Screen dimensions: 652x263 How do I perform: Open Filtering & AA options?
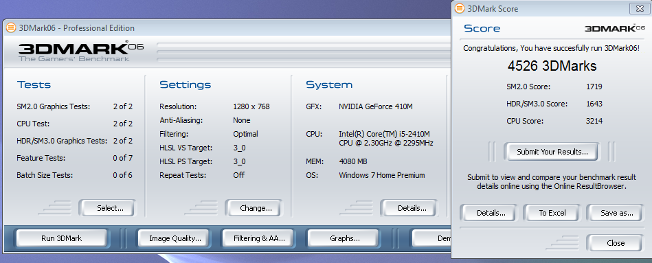259,238
